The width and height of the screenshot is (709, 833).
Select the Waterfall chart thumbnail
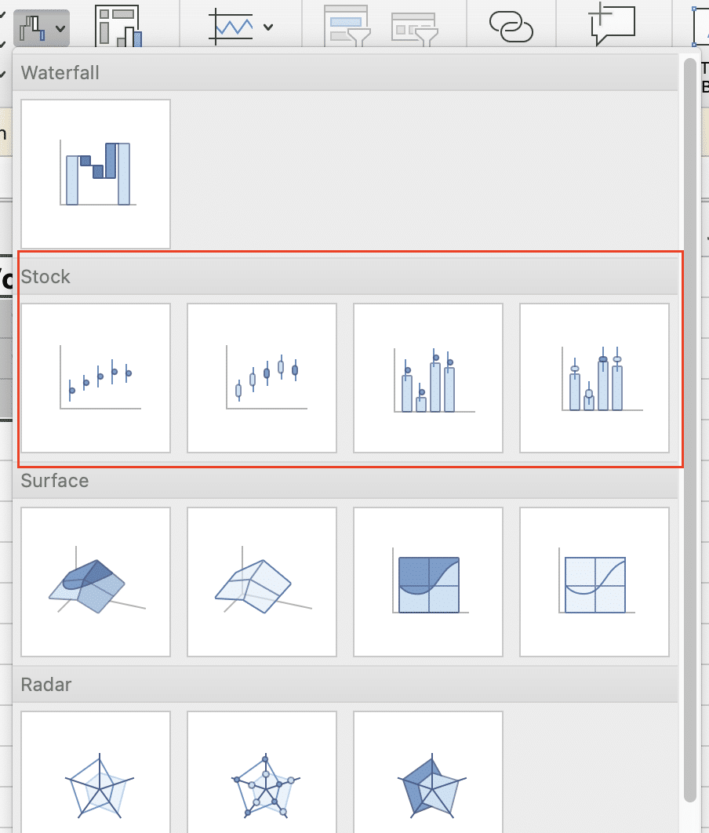point(96,173)
